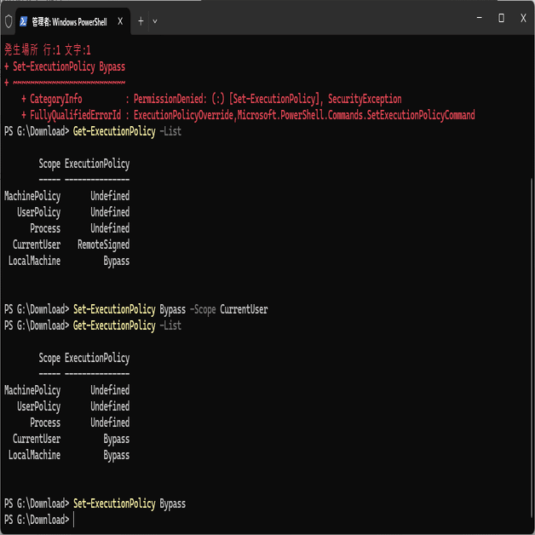The width and height of the screenshot is (535, 535).
Task: Click the cursor at the last prompt line
Action: (74, 520)
